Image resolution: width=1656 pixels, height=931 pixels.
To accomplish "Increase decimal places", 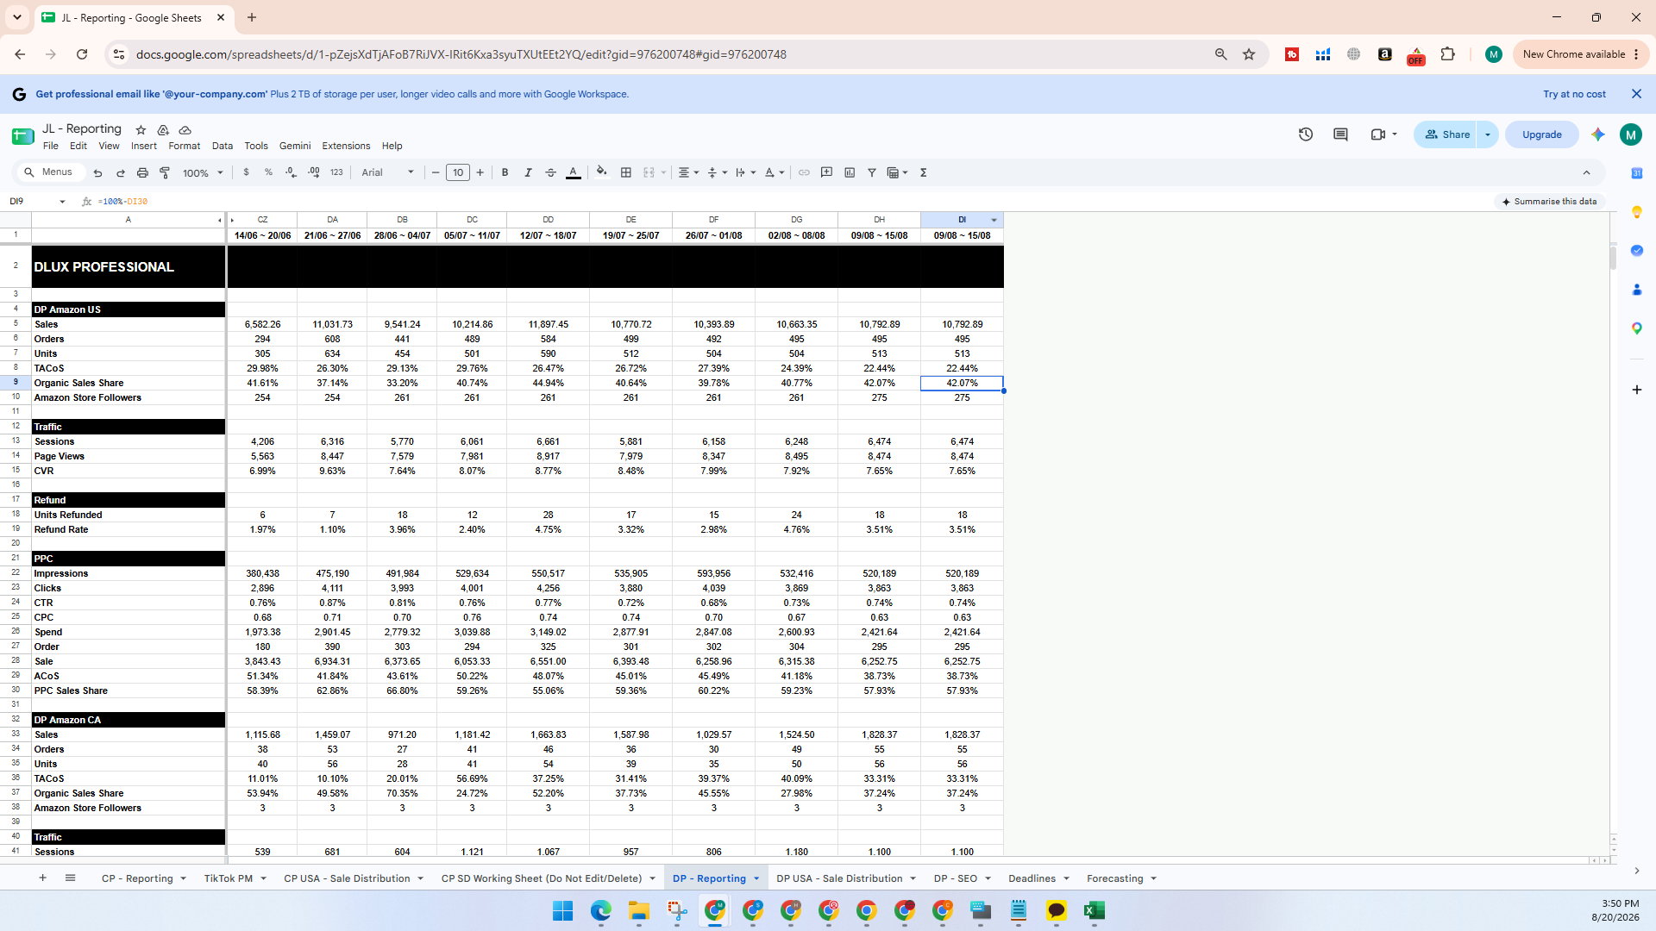I will [314, 172].
